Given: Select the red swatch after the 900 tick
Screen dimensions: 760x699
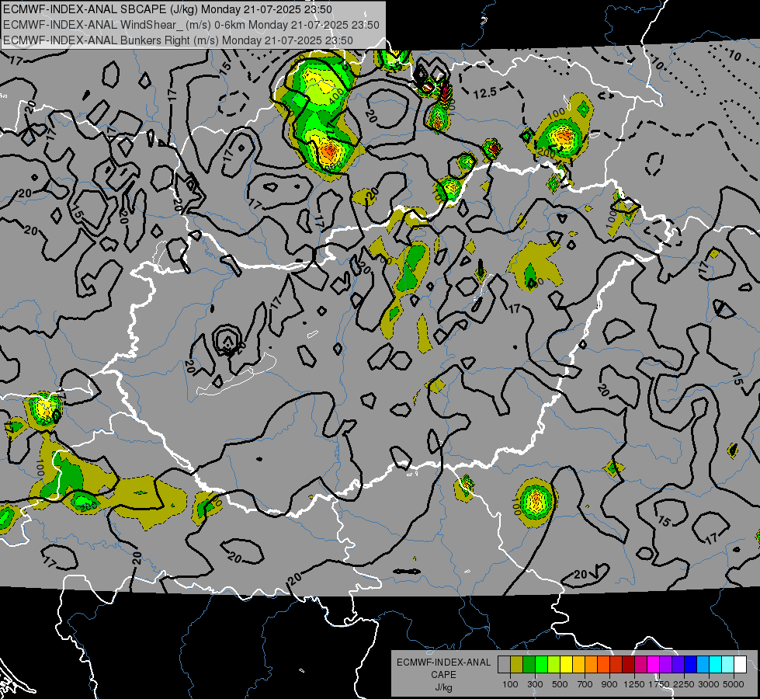Looking at the screenshot, I should [616, 664].
